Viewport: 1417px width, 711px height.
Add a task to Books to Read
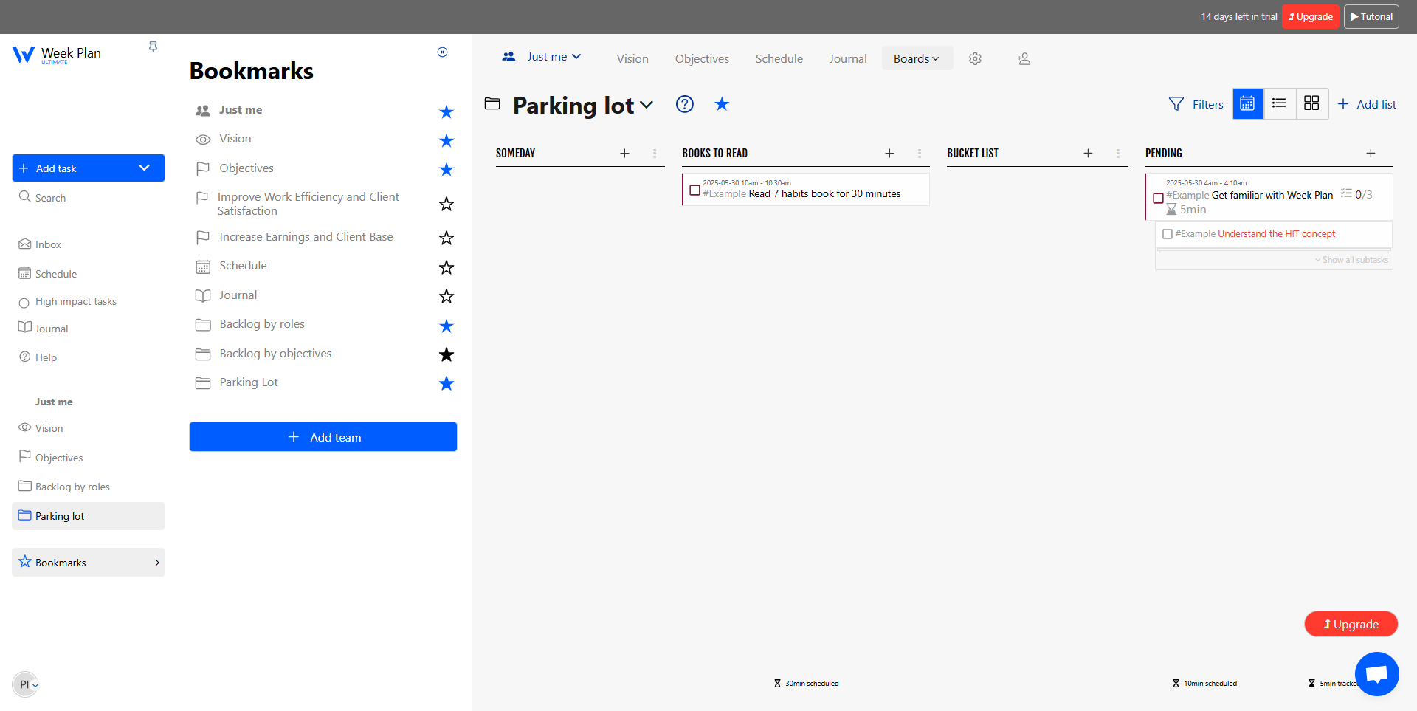pos(889,153)
